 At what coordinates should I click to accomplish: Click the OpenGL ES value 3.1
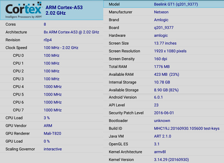click(156, 144)
